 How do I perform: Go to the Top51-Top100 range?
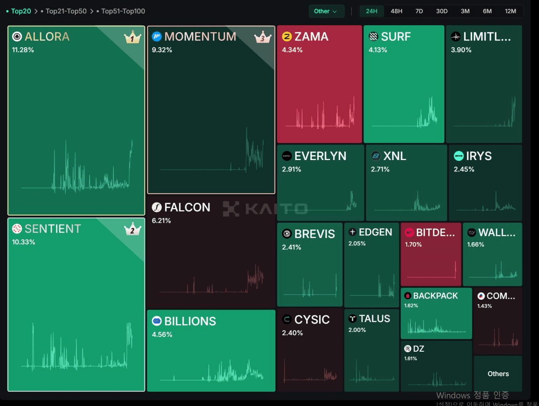123,11
